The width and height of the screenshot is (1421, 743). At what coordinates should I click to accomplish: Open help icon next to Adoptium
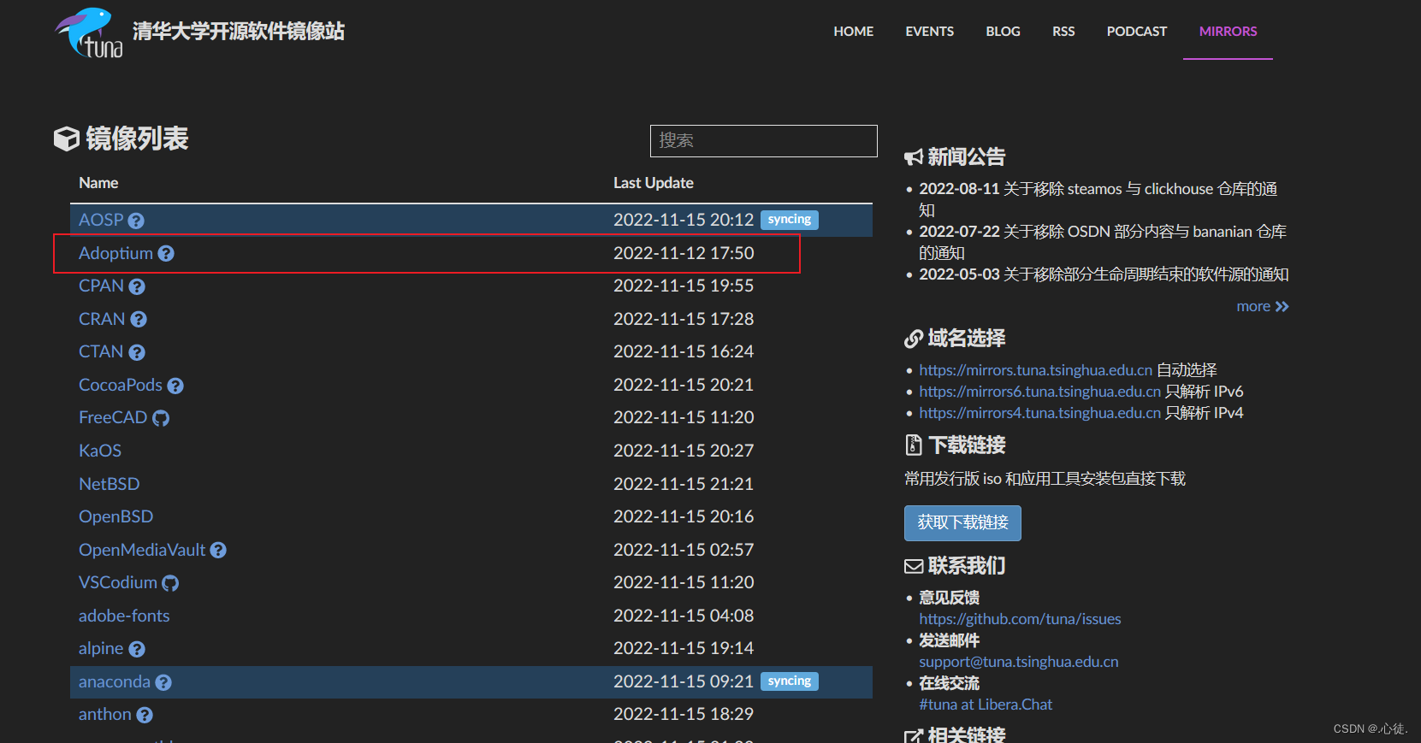(x=166, y=254)
